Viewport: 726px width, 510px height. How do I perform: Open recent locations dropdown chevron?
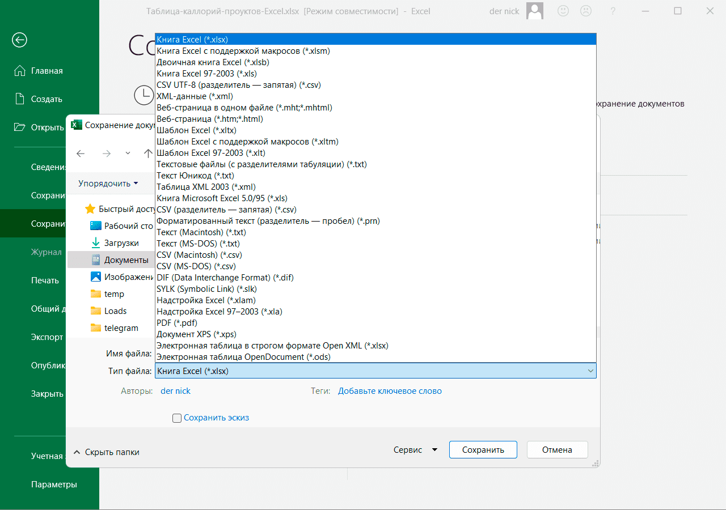click(x=128, y=154)
